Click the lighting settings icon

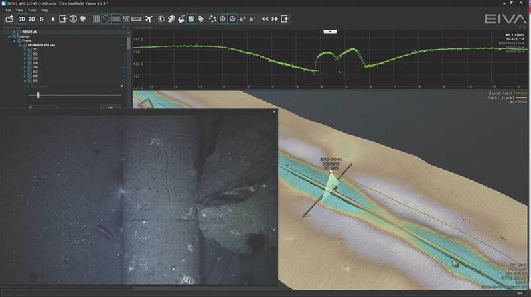click(161, 19)
